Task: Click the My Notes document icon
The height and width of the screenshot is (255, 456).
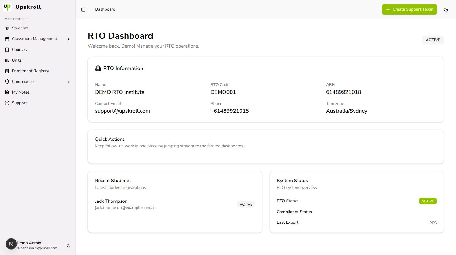Action: (7, 92)
